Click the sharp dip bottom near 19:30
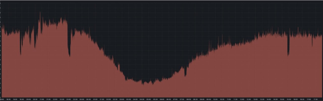This screenshot has height=101, width=323. coord(20,54)
